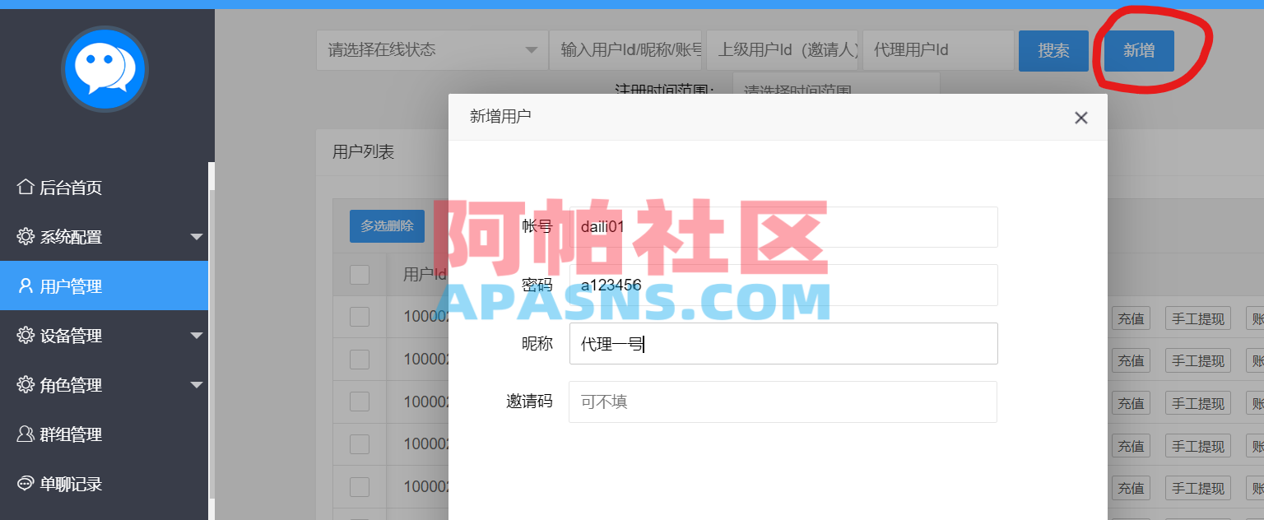The image size is (1264, 520).
Task: Click the blue chat logo at top left
Action: click(105, 69)
